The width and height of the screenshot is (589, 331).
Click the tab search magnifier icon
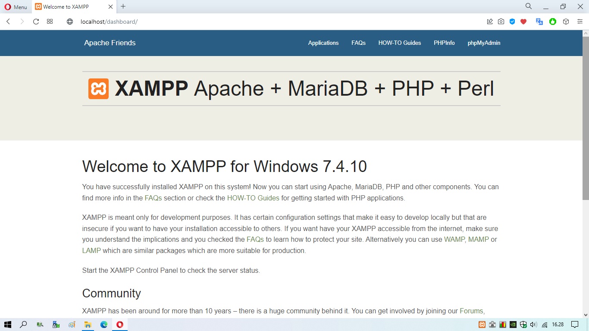(x=528, y=6)
